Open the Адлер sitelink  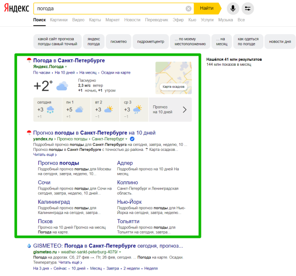(x=125, y=163)
